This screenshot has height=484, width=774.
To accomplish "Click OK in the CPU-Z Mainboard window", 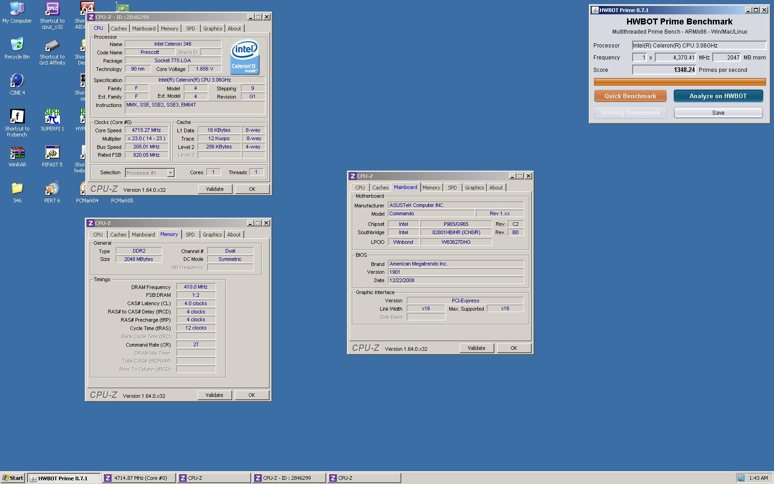I will click(x=514, y=348).
